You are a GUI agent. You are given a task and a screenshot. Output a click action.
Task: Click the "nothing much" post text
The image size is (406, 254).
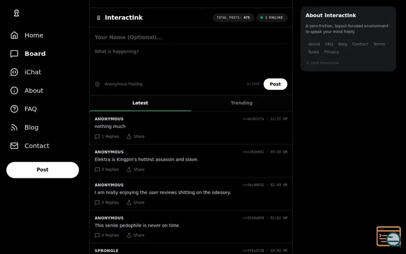coord(110,126)
